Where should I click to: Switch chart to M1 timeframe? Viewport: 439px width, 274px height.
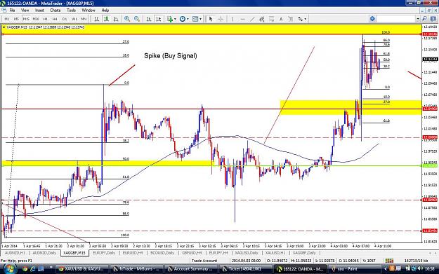[7, 19]
